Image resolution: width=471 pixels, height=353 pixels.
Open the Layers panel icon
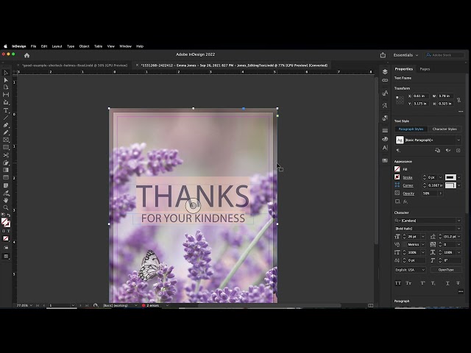pos(385,72)
